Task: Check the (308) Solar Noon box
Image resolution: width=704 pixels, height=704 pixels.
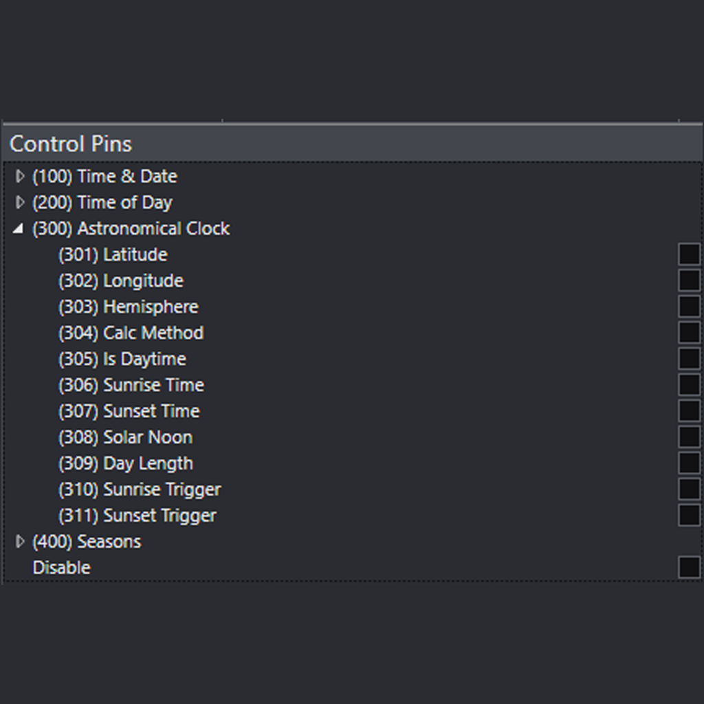Action: (688, 437)
